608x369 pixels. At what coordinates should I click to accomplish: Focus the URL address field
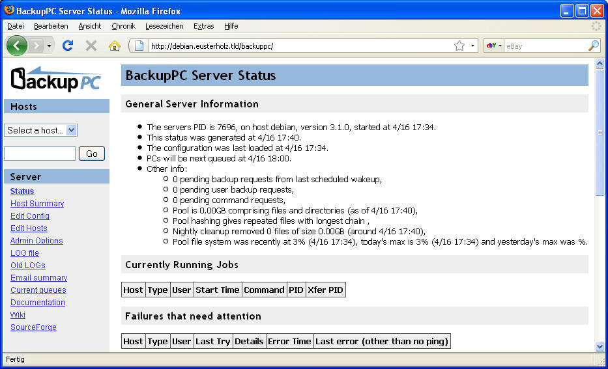point(293,46)
